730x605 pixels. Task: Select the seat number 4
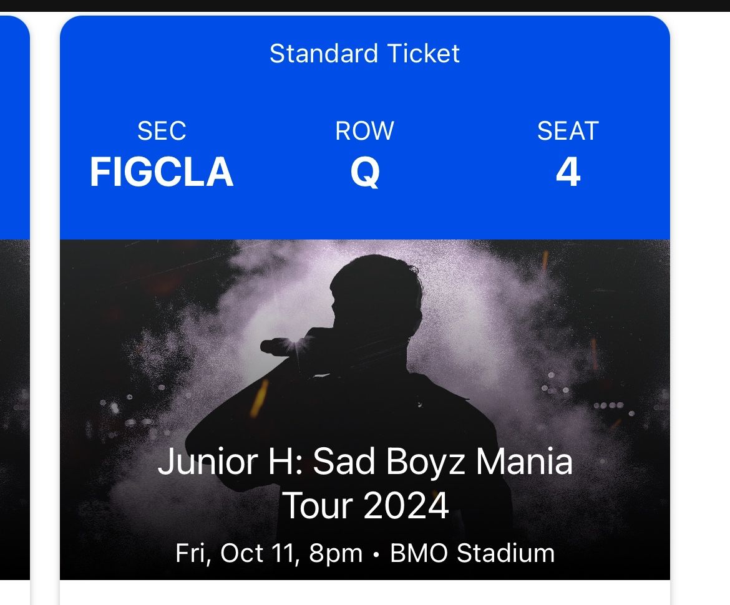(568, 172)
